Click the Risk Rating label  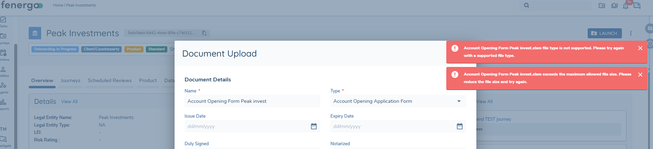[47, 140]
